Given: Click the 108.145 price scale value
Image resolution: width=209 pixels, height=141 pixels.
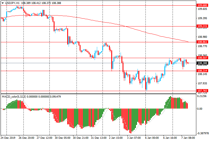Looking at the screenshot, I should [x=202, y=74].
